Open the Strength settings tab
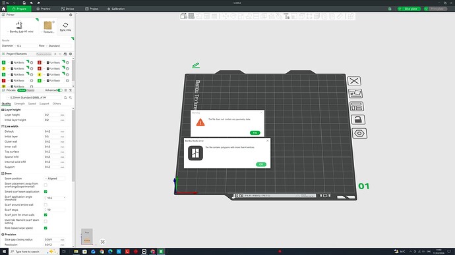This screenshot has width=455, height=255. [x=19, y=104]
